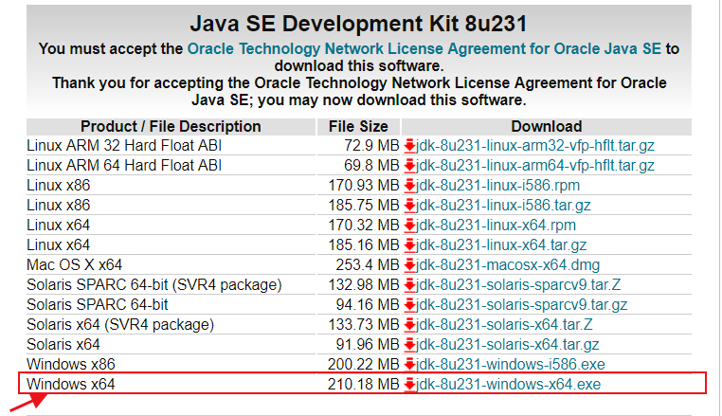722x416 pixels.
Task: Select the 91.96 MB file size cell
Action: [x=368, y=344]
